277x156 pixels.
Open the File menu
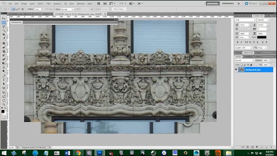click(10, 3)
